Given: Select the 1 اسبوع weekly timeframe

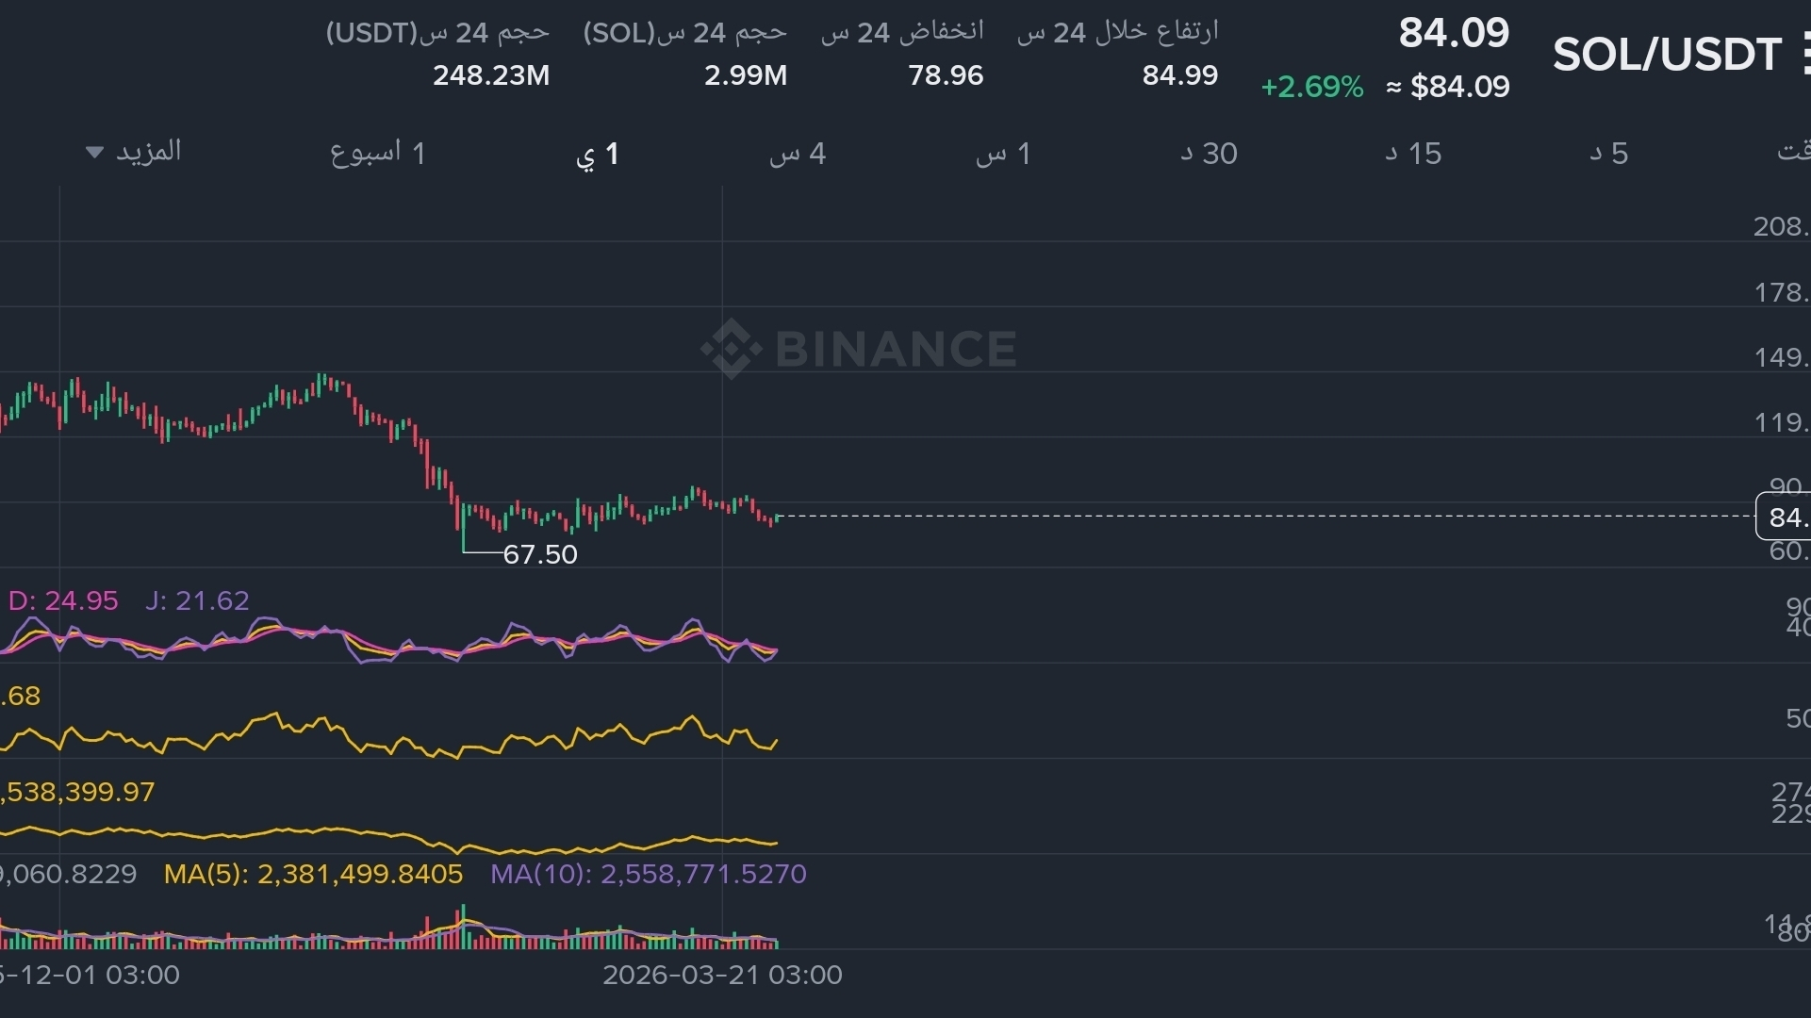Looking at the screenshot, I should [x=377, y=153].
